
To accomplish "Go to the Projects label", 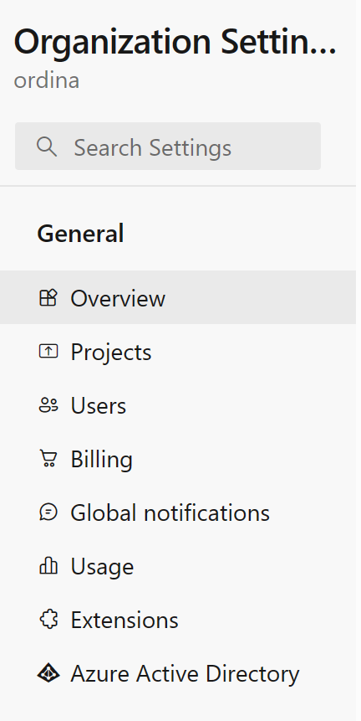I will pyautogui.click(x=110, y=353).
